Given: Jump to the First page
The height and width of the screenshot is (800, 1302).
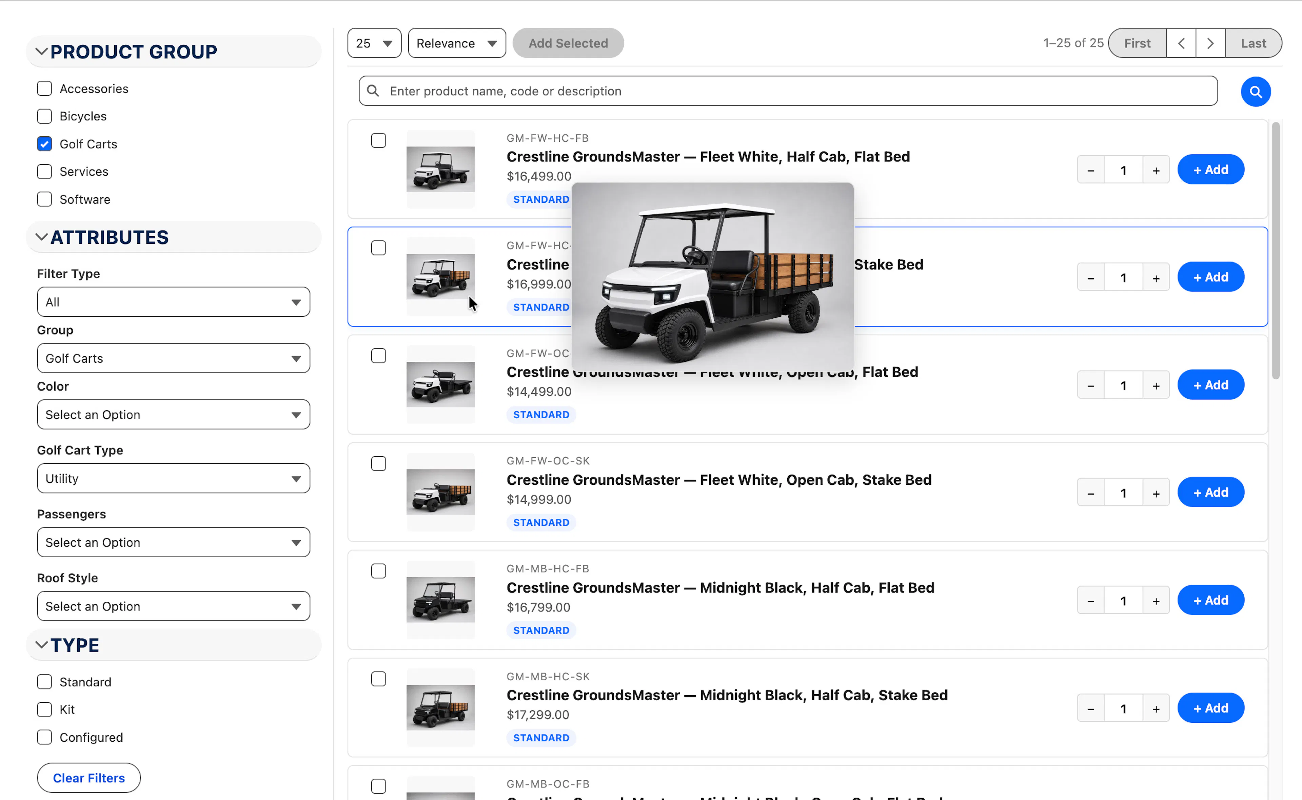Looking at the screenshot, I should click(1137, 43).
